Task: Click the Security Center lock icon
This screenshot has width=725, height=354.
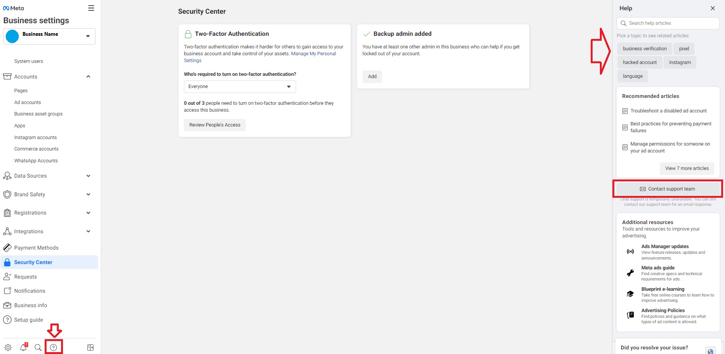Action: (x=7, y=262)
